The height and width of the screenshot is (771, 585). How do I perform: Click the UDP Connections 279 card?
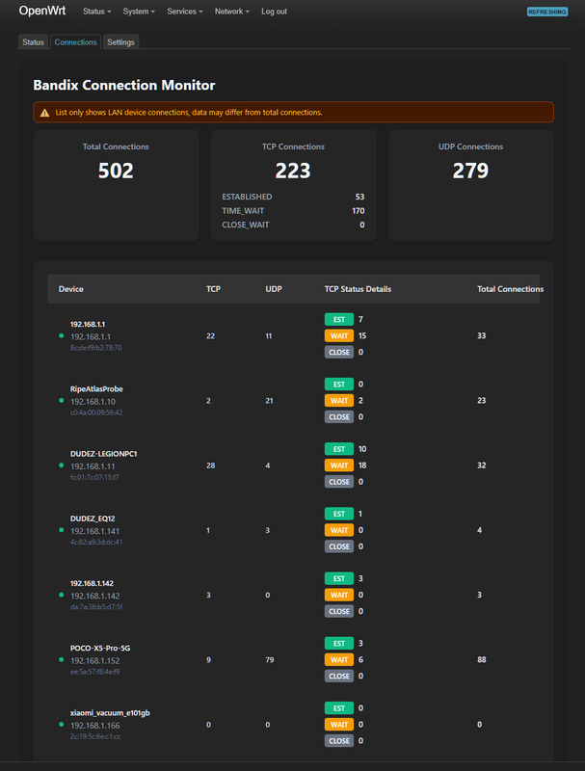point(471,185)
